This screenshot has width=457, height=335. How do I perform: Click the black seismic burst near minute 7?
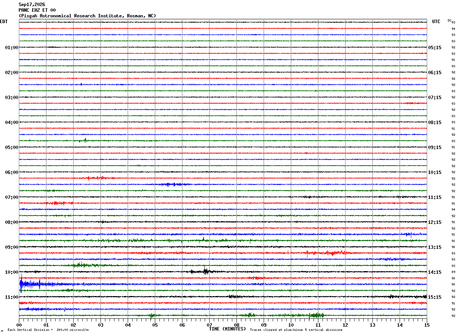pos(206,271)
